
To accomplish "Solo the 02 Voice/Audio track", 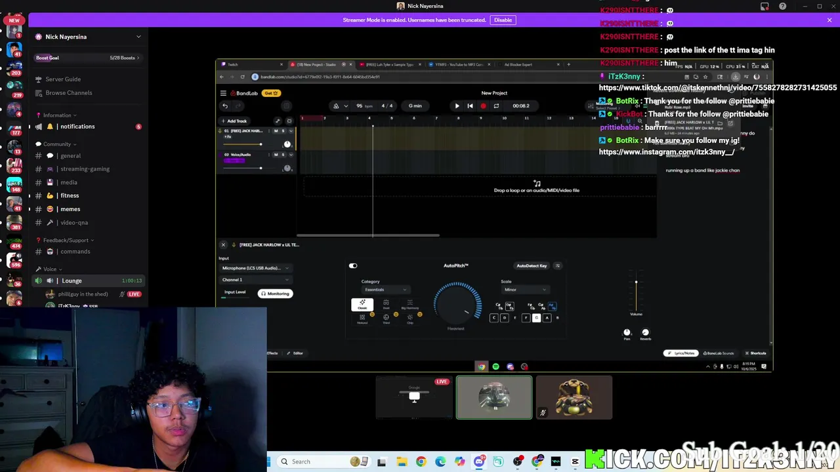I will pyautogui.click(x=283, y=154).
